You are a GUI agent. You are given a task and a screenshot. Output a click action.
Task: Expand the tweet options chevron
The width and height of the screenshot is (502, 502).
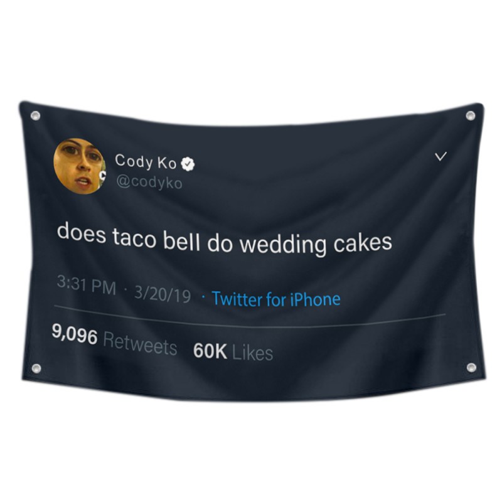point(441,156)
